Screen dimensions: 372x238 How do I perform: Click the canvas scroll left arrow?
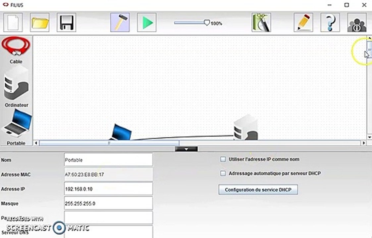coord(36,143)
